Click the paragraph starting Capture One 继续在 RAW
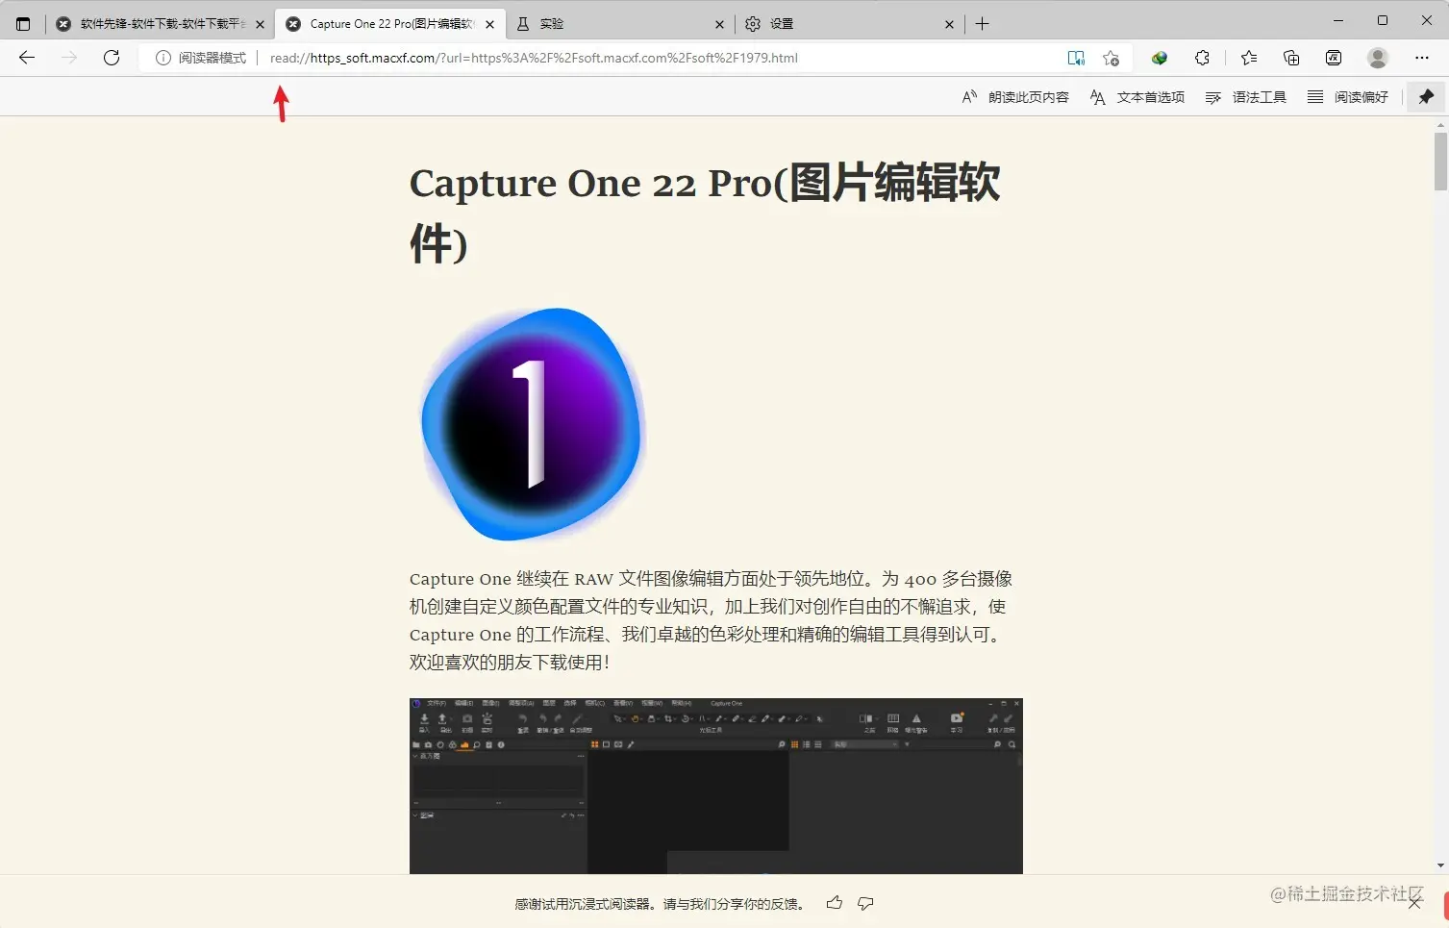 (x=712, y=620)
